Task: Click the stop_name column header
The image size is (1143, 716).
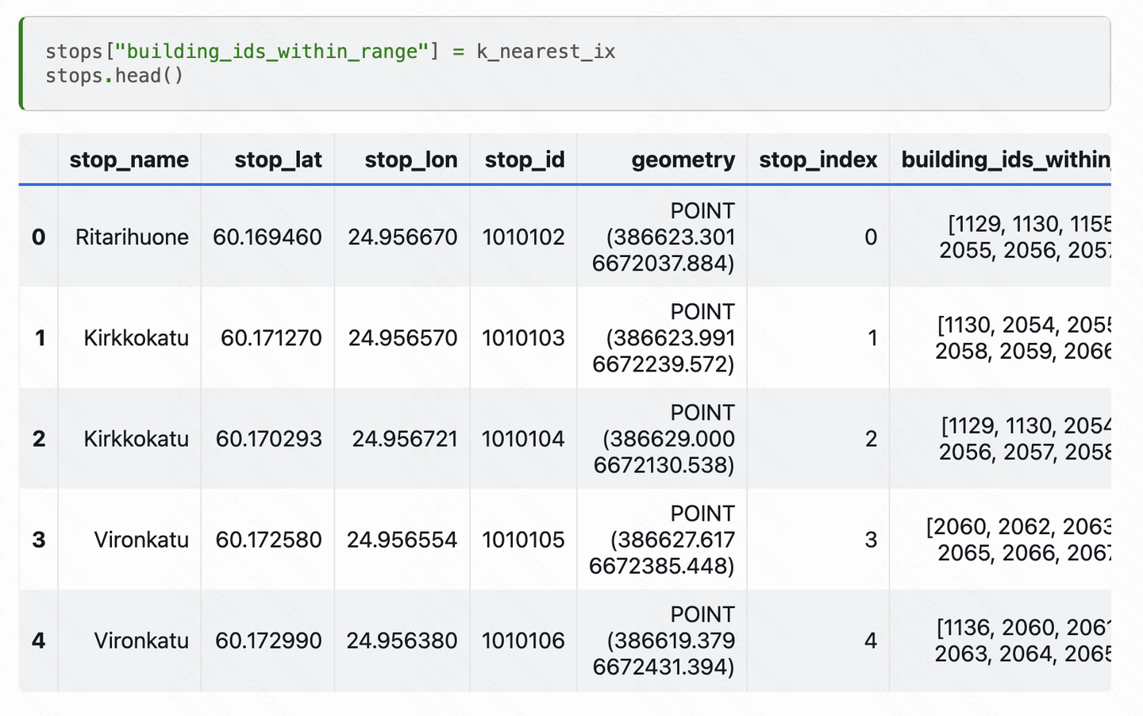Action: click(x=129, y=160)
